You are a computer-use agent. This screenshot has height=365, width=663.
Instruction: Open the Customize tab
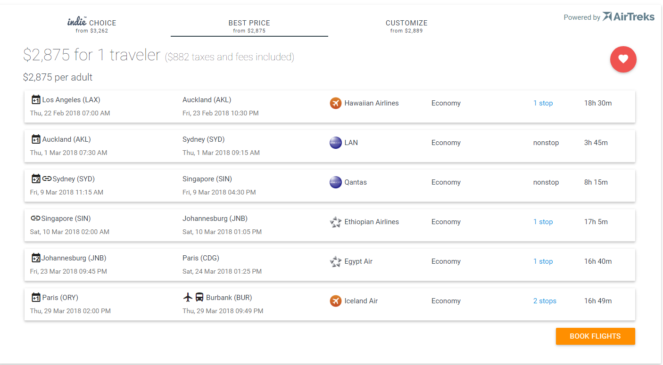tap(406, 26)
